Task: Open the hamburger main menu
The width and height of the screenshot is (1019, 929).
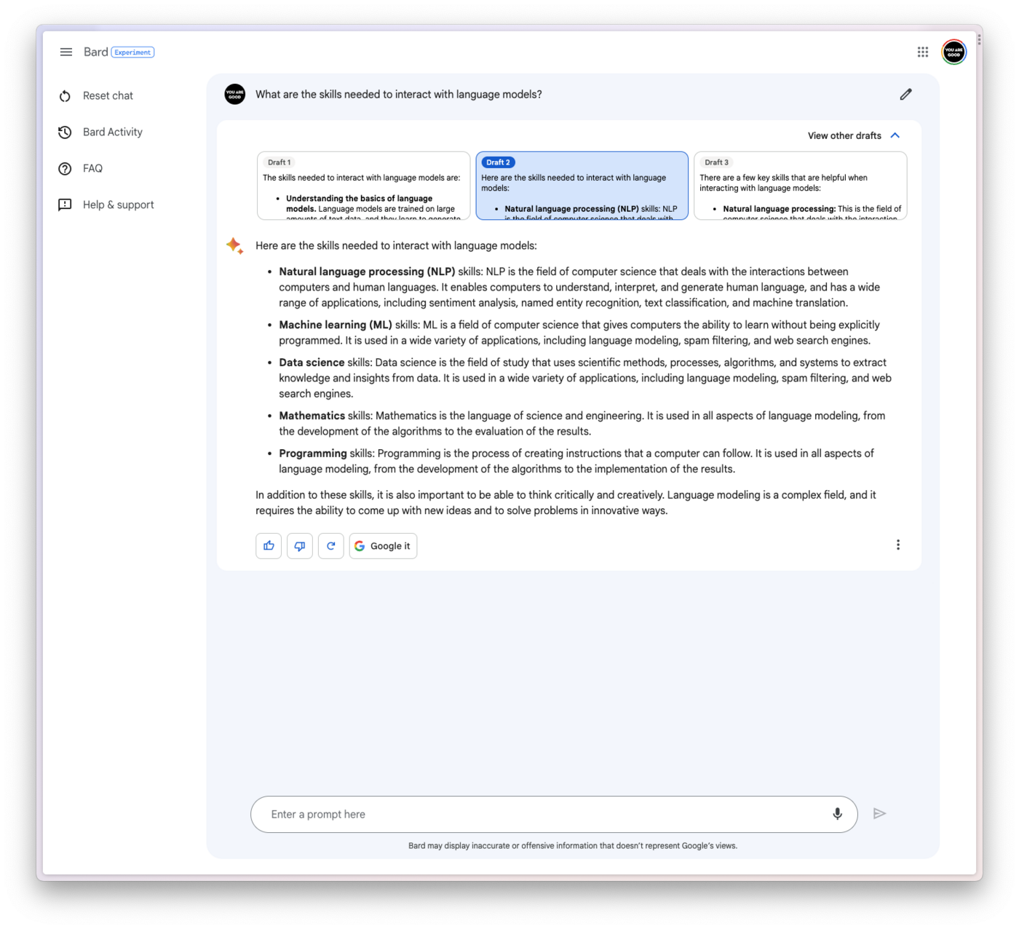Action: click(66, 52)
